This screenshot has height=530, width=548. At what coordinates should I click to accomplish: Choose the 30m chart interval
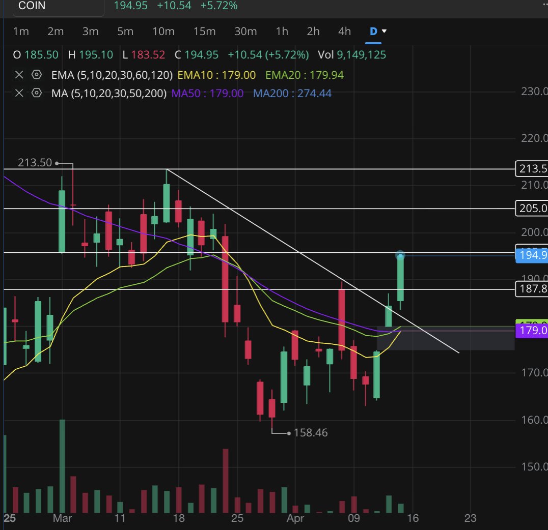point(245,32)
